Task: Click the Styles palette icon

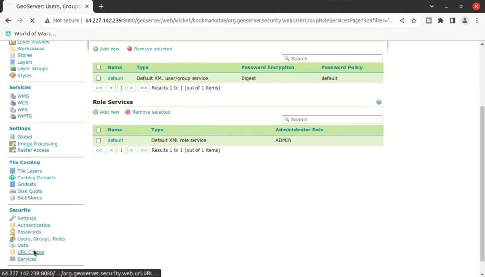Action: [13, 76]
